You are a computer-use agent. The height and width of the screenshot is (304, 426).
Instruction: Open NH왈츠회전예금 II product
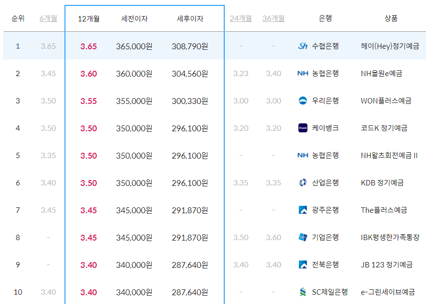tap(389, 156)
